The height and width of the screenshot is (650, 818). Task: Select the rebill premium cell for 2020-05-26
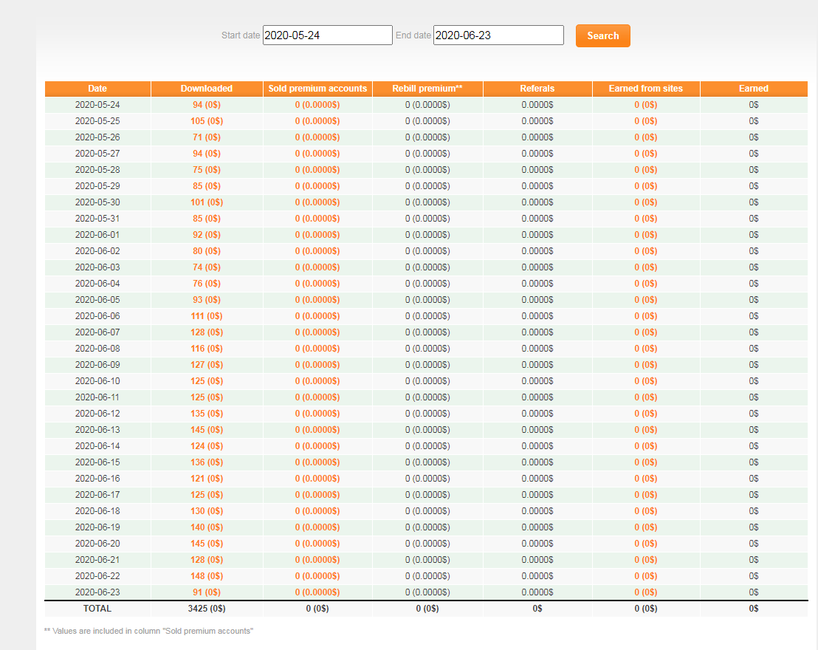pos(427,137)
